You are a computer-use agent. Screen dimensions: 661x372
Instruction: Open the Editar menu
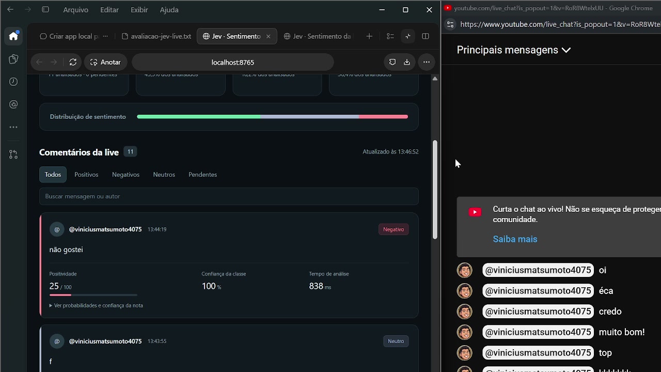click(109, 10)
